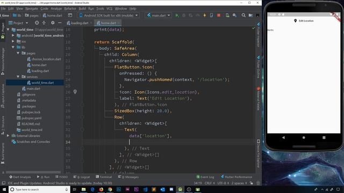Click the Project panel horizontal scrollbar
This screenshot has height=193, width=344.
click(x=33, y=173)
